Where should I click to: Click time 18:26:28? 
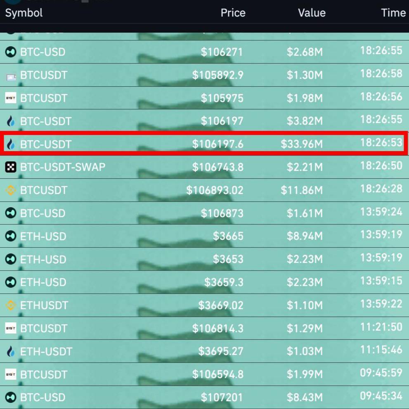pos(381,189)
